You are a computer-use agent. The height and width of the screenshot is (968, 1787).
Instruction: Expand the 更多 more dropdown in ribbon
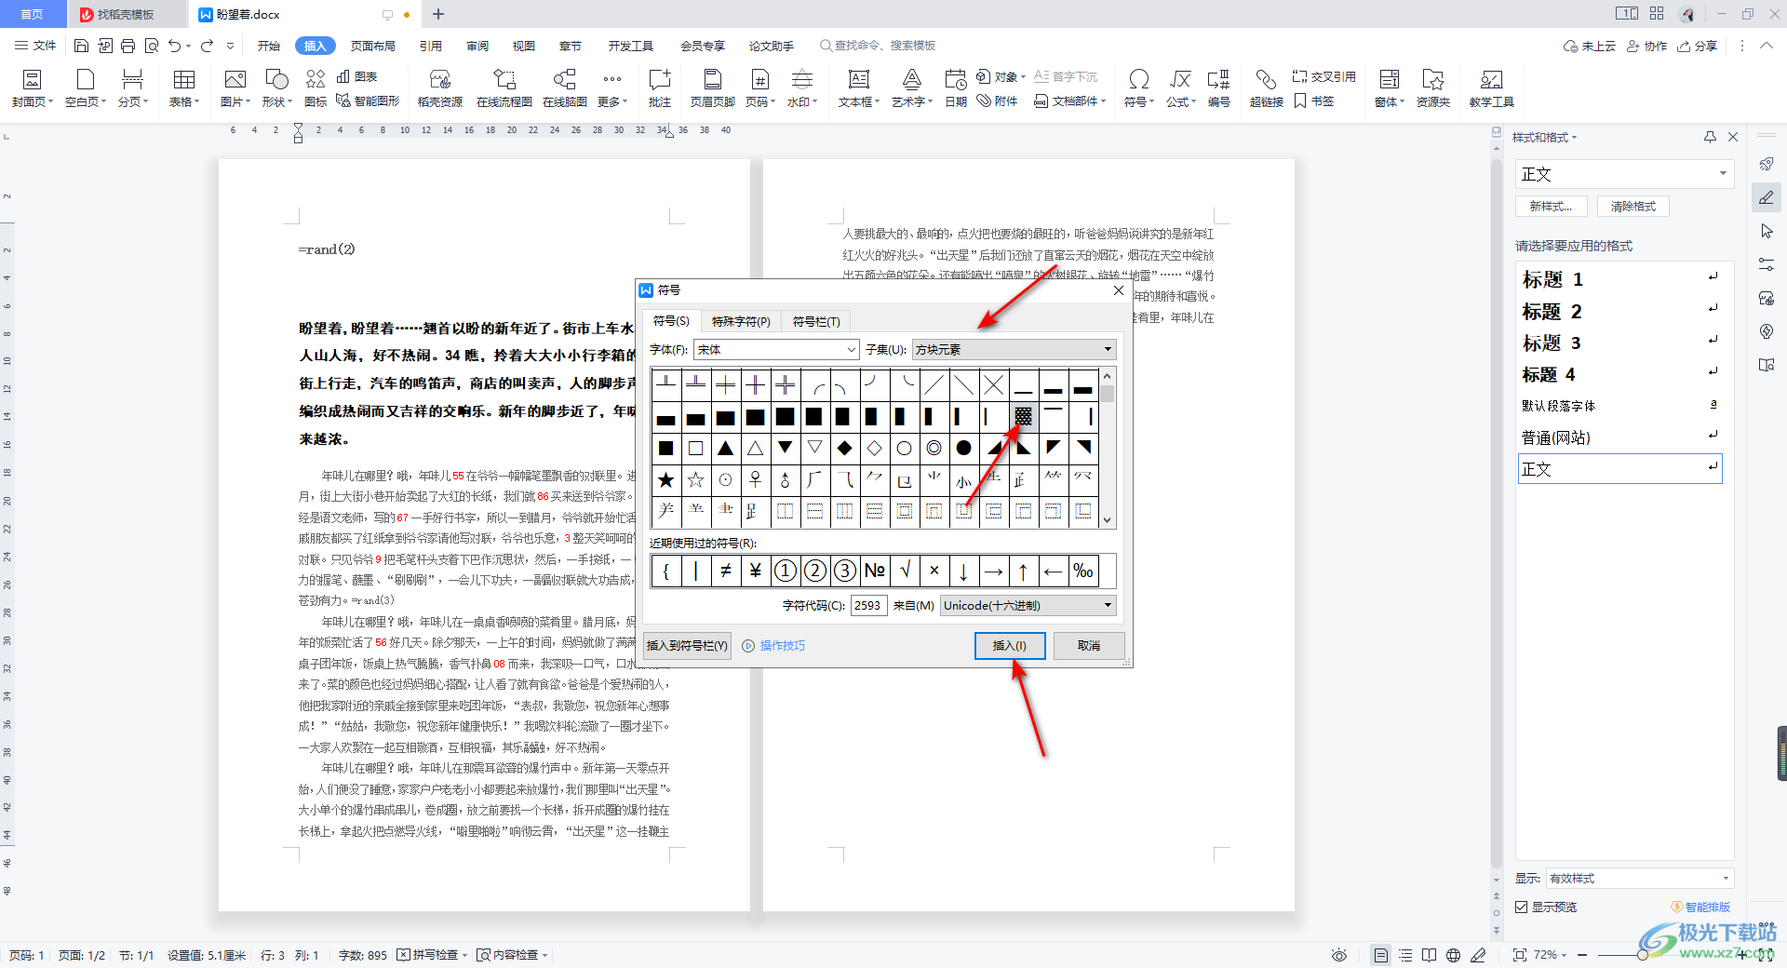coord(612,88)
